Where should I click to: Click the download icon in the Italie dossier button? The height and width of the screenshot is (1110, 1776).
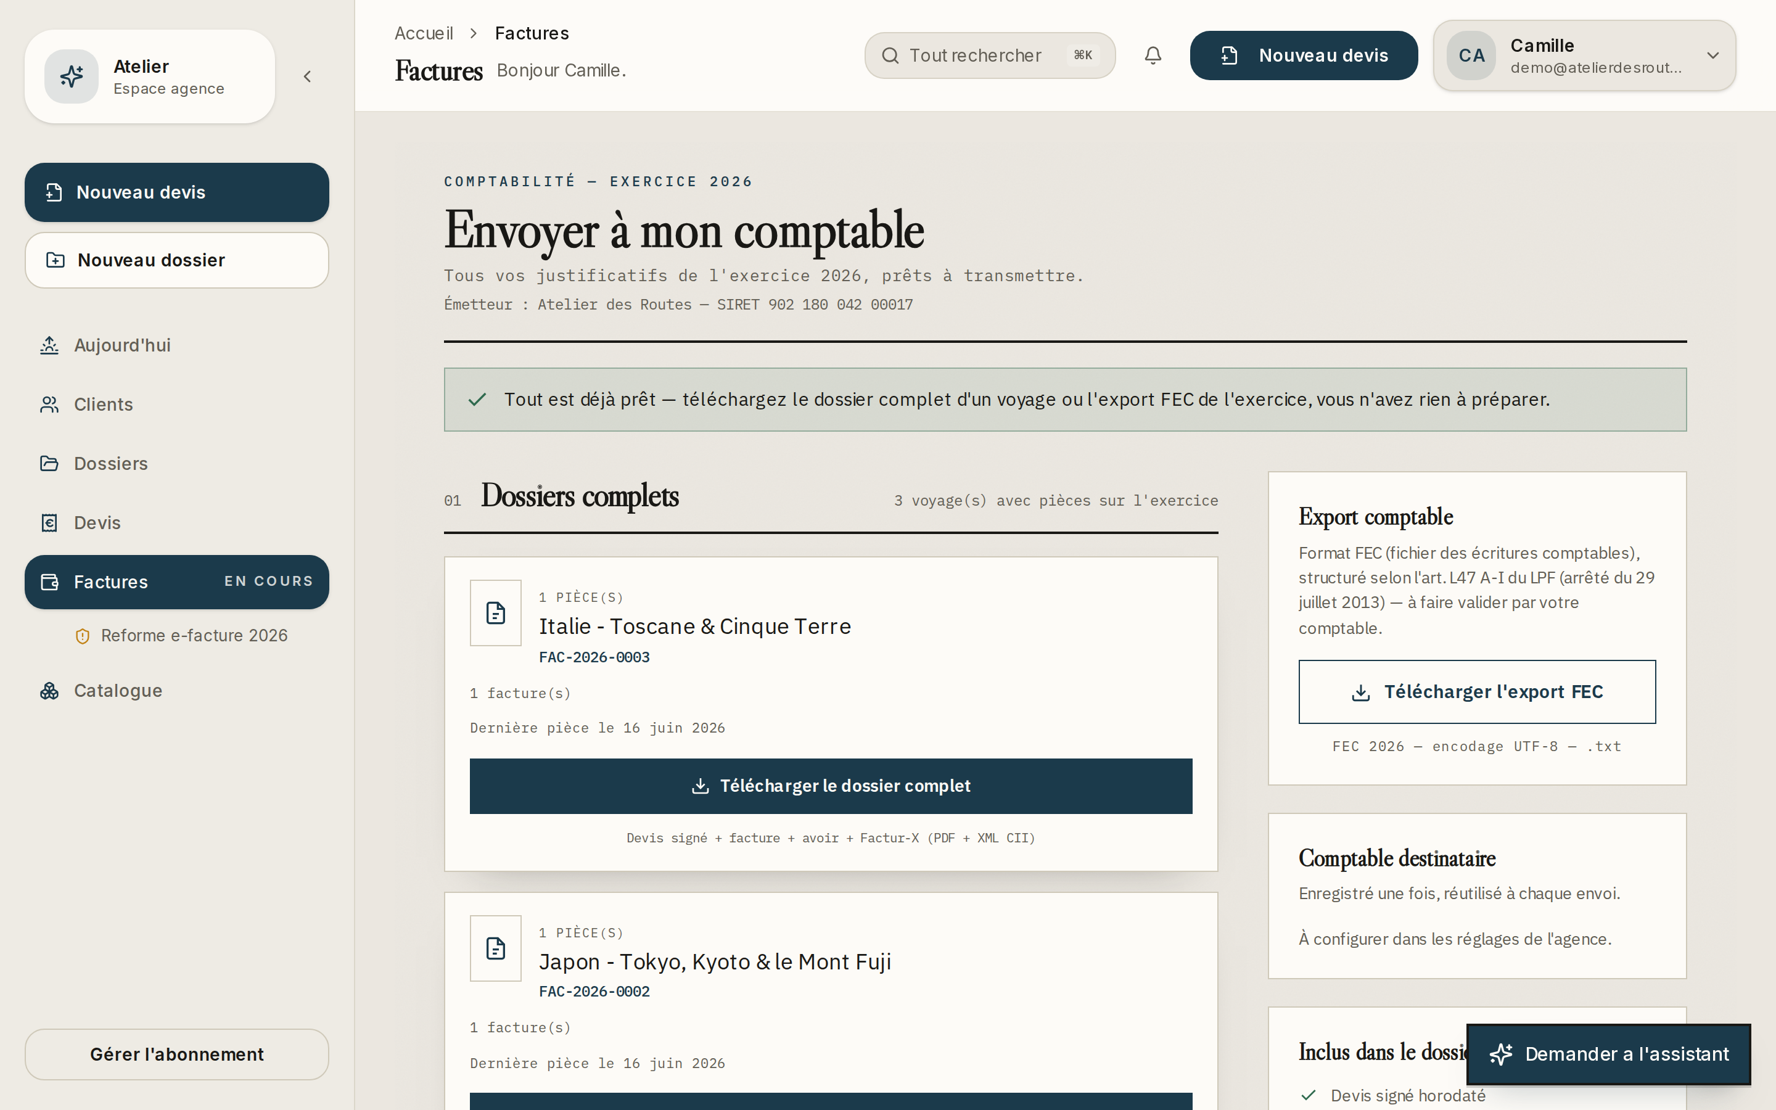(700, 786)
